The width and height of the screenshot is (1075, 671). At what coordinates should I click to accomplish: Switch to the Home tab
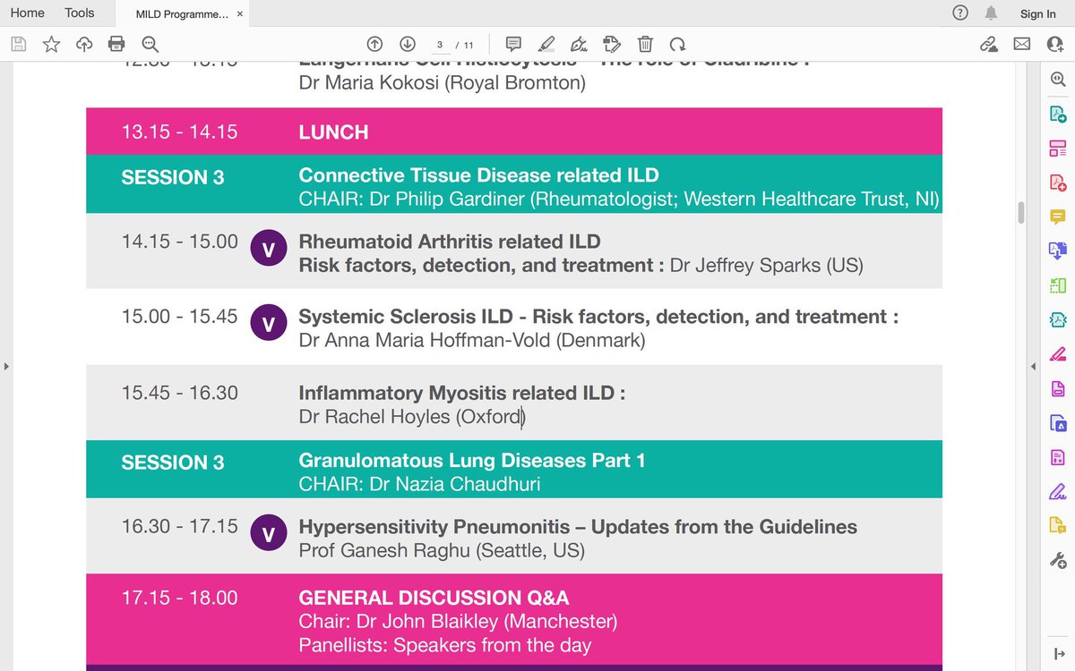[x=27, y=13]
